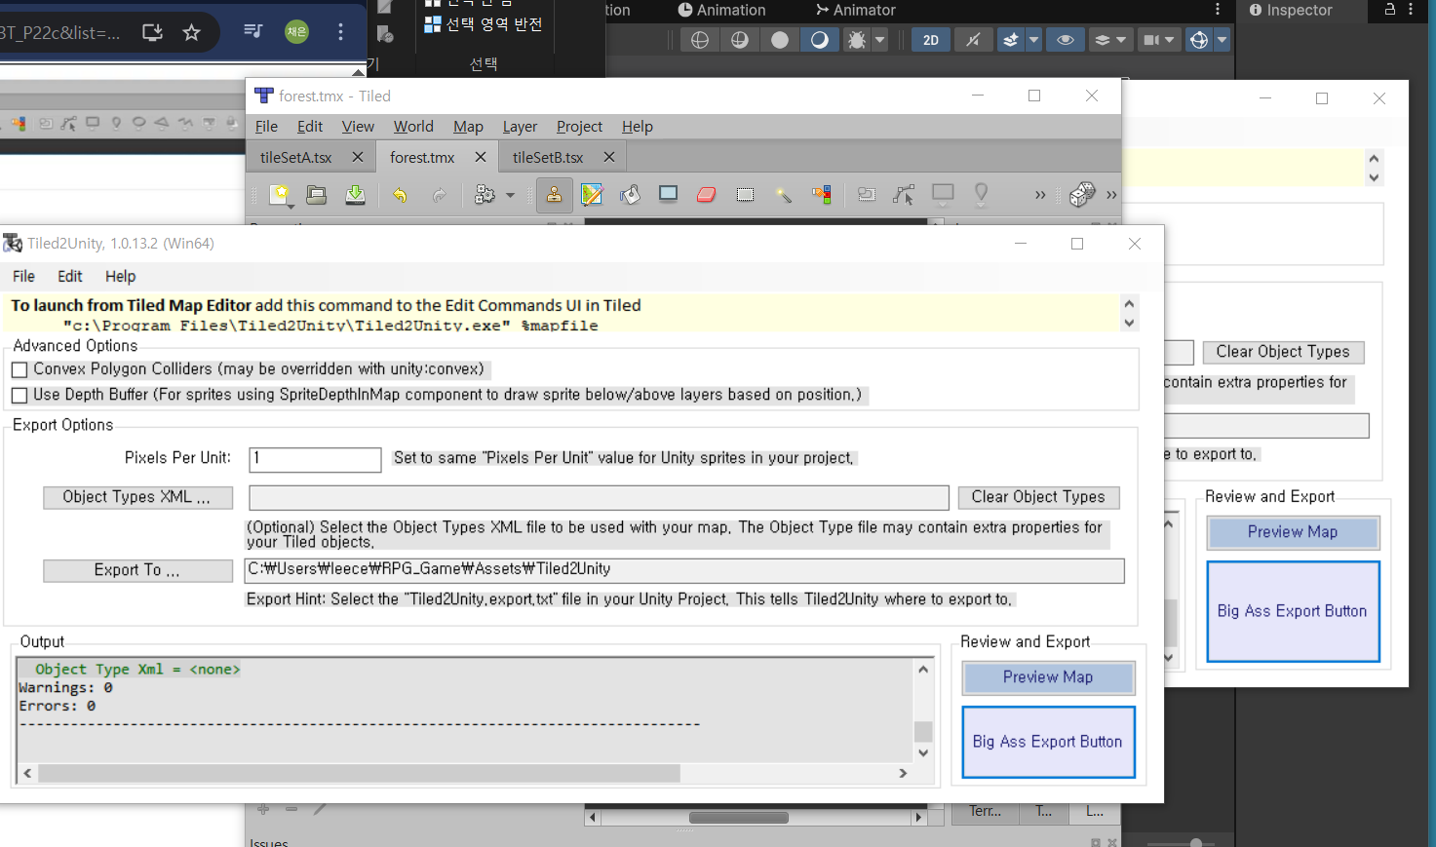Click the Output horizontal scrollbar thumb
Image resolution: width=1436 pixels, height=847 pixels.
[x=359, y=773]
